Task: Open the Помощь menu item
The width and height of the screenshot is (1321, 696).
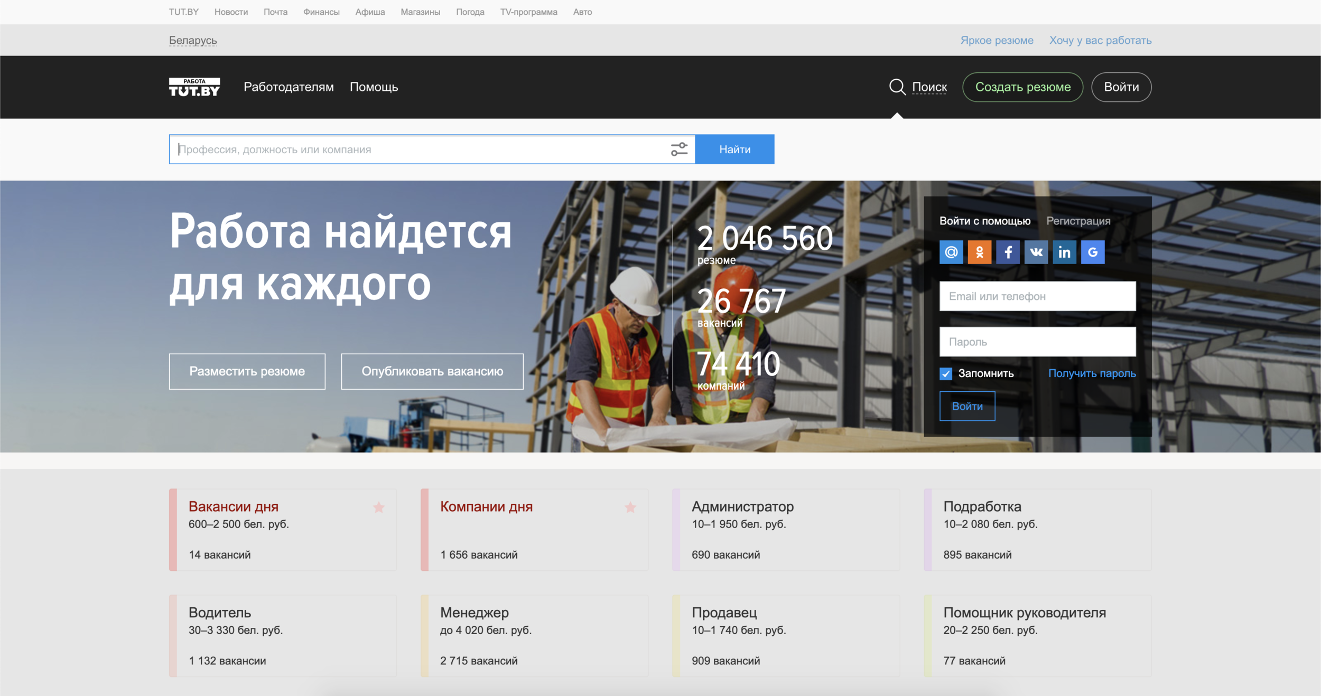Action: pyautogui.click(x=374, y=87)
